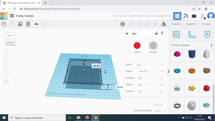Open a new browser tab
Image resolution: width=215 pixels, height=121 pixels.
[x=45, y=3]
